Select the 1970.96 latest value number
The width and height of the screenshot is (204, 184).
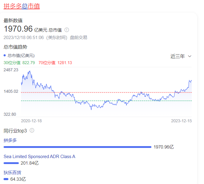(18, 29)
